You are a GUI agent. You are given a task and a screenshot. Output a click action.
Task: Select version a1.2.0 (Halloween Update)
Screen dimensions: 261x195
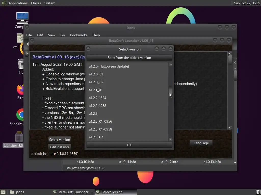tap(127, 66)
